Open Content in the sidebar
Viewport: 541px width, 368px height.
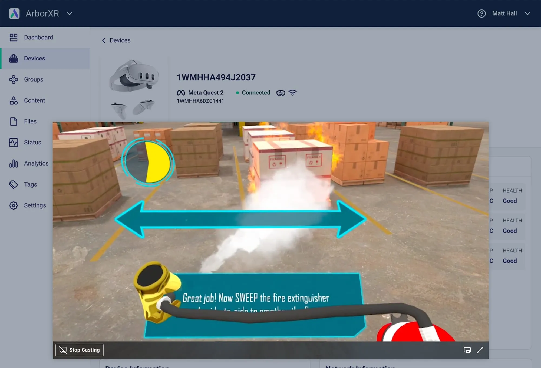pyautogui.click(x=45, y=100)
